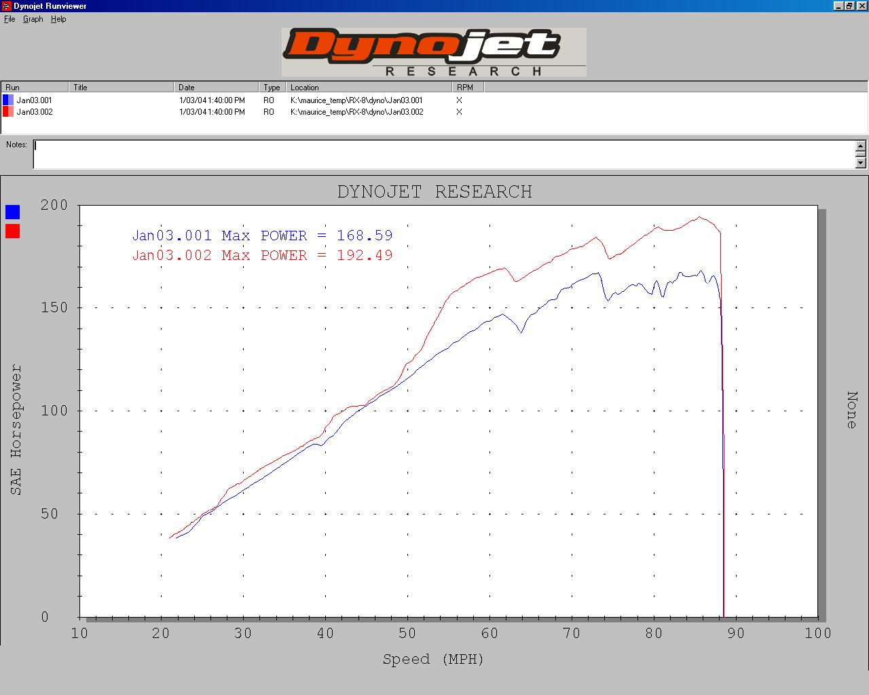869x695 pixels.
Task: Click the Dynojet Runviewer title bar icon
Action: click(6, 6)
